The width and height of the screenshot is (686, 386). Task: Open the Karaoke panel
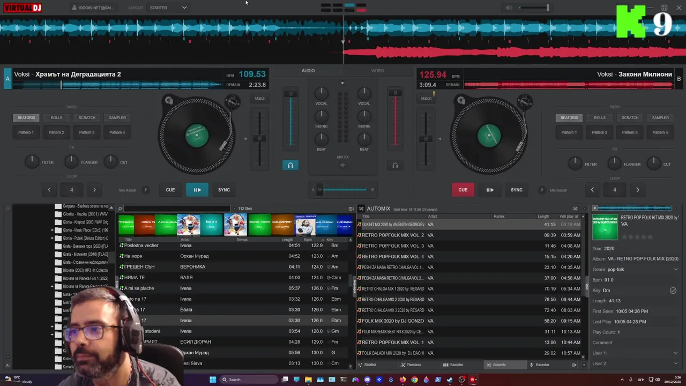539,365
